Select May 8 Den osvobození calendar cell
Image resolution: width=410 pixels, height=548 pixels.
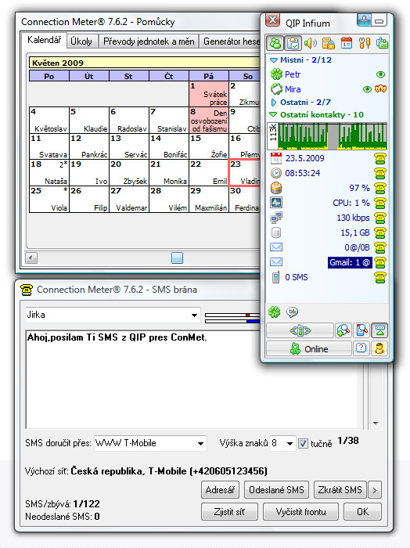(x=209, y=121)
